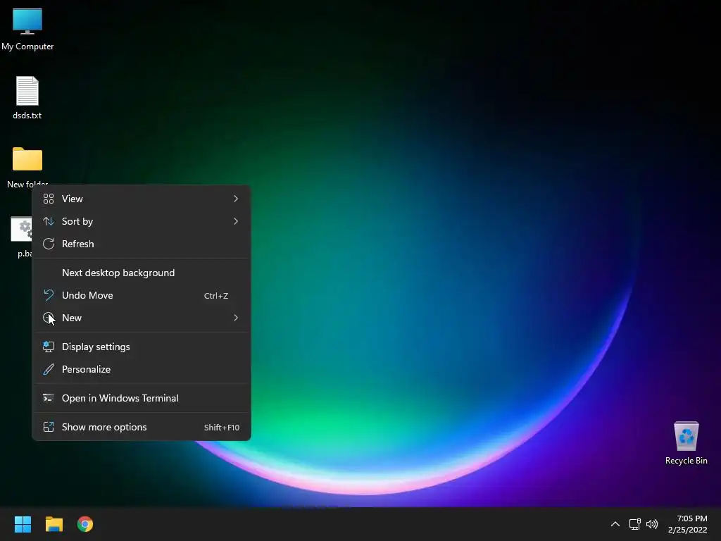Expand the Sort by submenu arrow
Image resolution: width=721 pixels, height=541 pixels.
236,221
